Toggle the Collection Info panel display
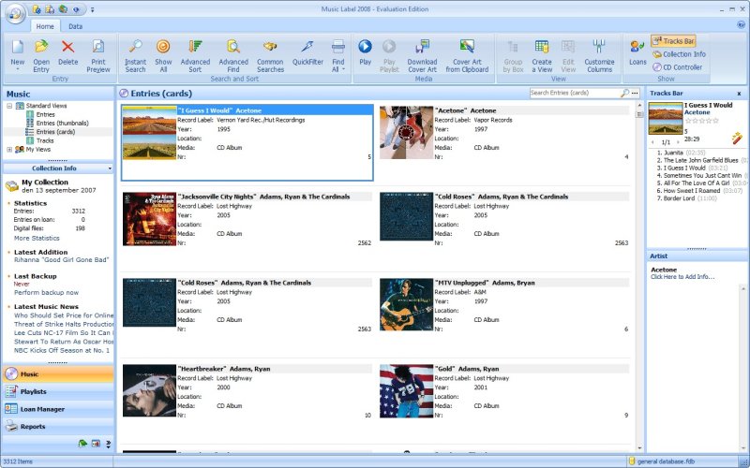The width and height of the screenshot is (750, 468). click(x=679, y=54)
